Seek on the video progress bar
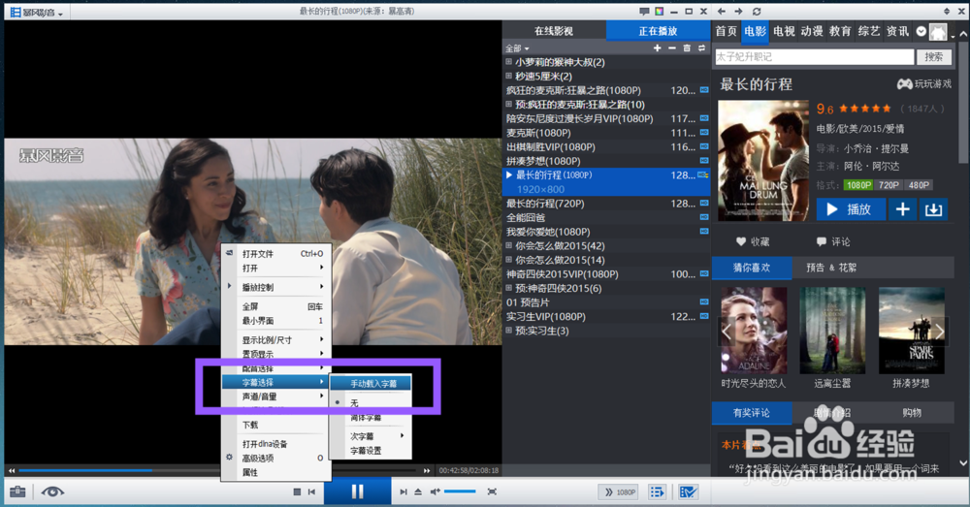The width and height of the screenshot is (970, 507). pos(219,470)
